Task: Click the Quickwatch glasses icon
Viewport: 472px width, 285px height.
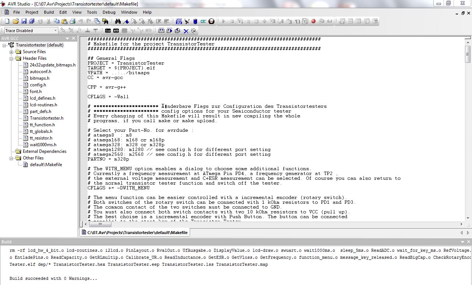Action: [329, 21]
